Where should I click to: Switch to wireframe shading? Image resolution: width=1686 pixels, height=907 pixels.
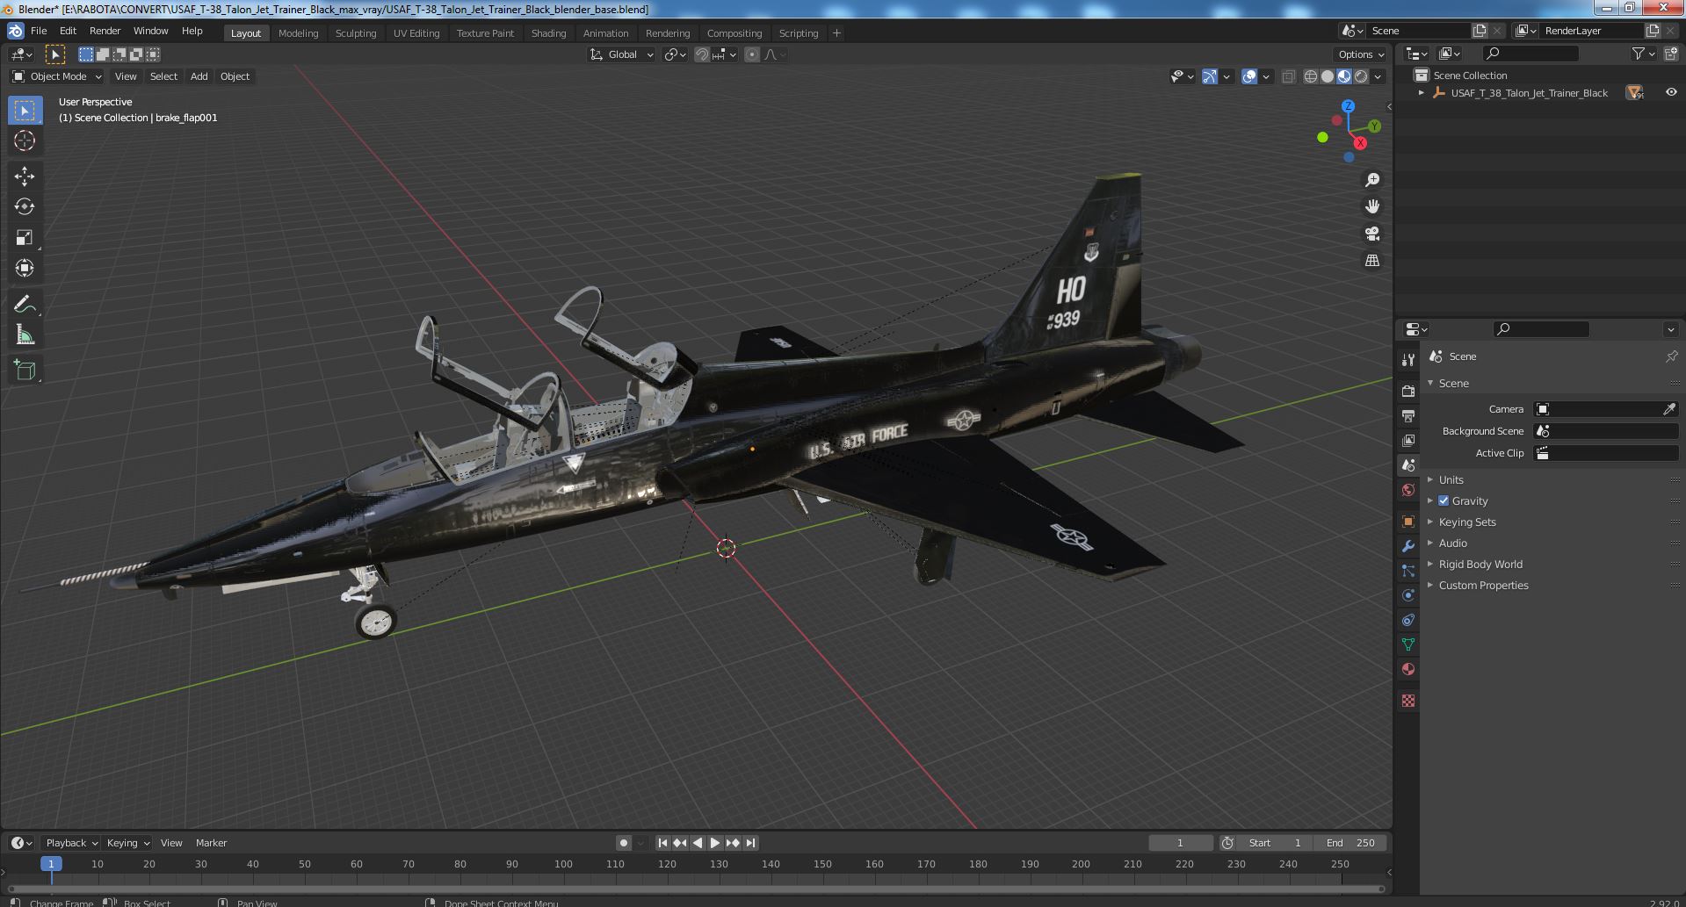1311,76
